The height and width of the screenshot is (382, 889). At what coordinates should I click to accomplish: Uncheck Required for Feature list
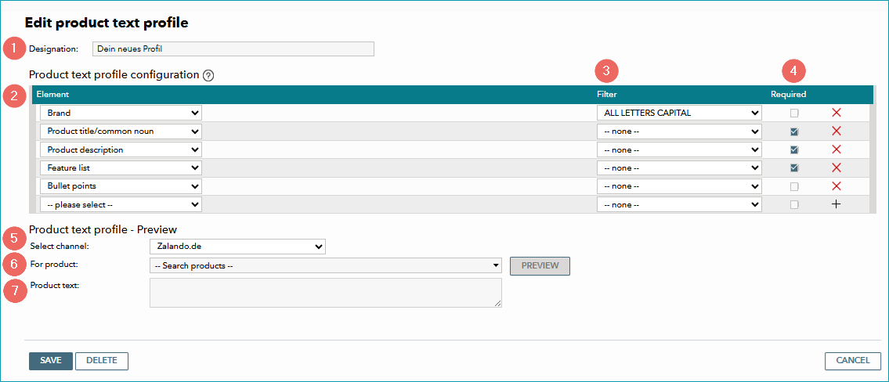(794, 168)
